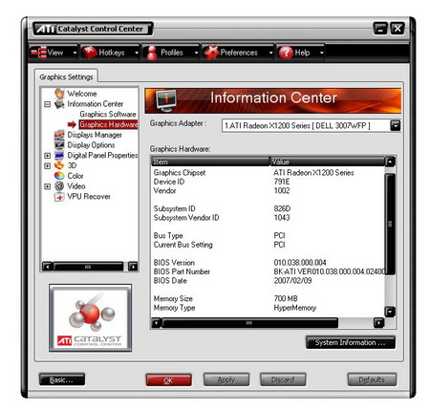Select Graphics Hardware tree item
Screen dimensions: 430x412
click(x=108, y=124)
